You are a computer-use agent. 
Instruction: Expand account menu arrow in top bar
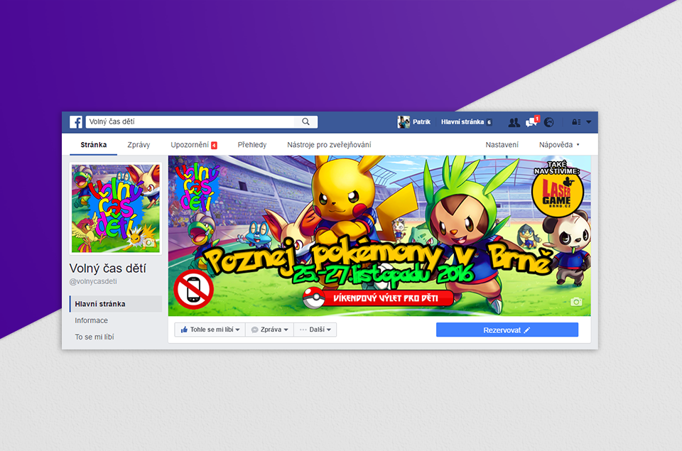588,122
